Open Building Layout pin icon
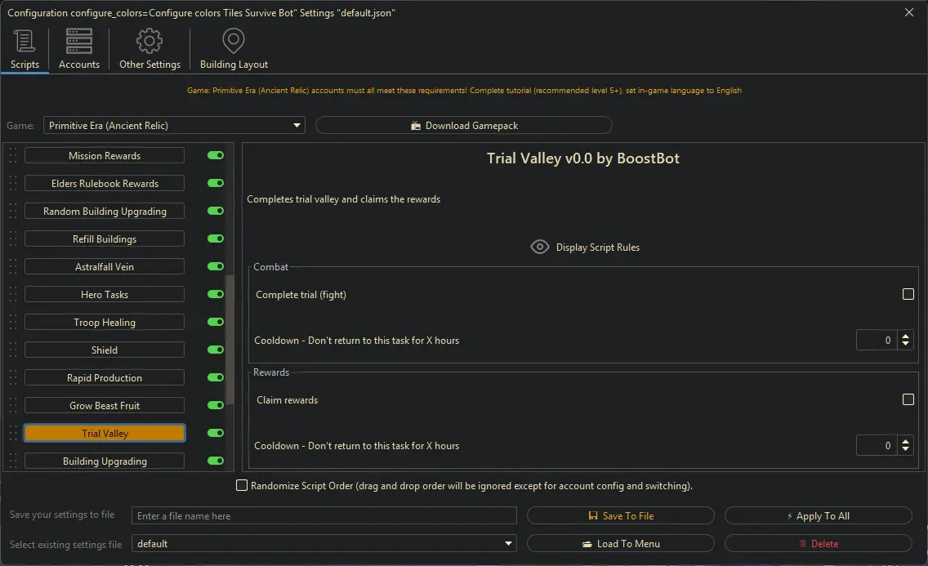This screenshot has height=566, width=928. [234, 41]
